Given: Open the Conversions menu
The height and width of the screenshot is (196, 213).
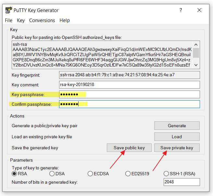Looking at the screenshot, I should click(x=42, y=20).
